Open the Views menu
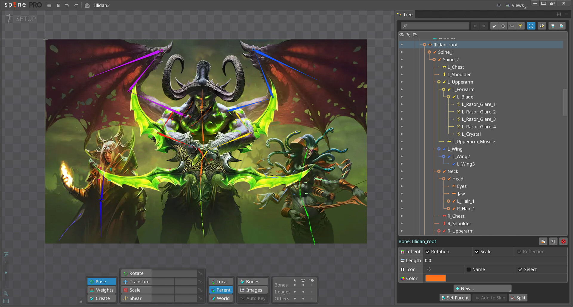 (x=516, y=5)
